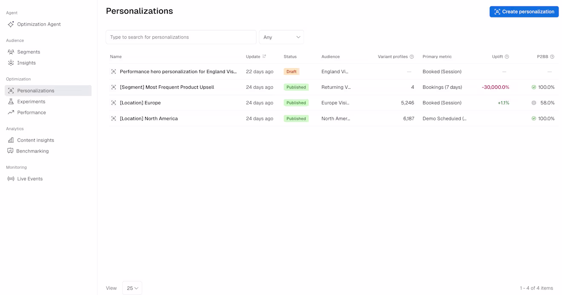The height and width of the screenshot is (295, 562).
Task: Click the Europe Visi... audience cell
Action: [335, 103]
